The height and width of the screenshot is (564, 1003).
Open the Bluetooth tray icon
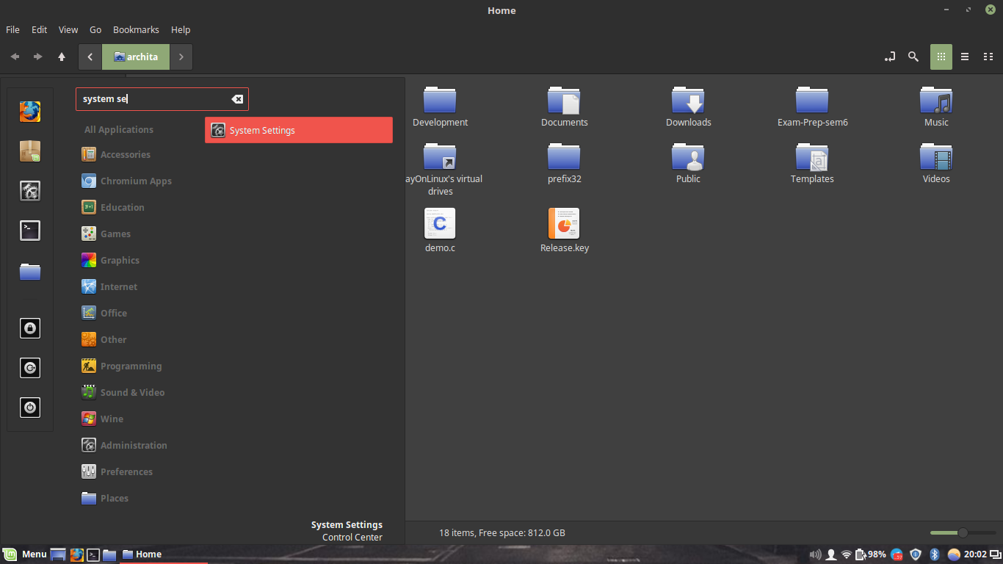[934, 554]
